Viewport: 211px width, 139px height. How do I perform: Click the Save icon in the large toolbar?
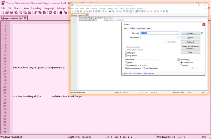click(12, 13)
